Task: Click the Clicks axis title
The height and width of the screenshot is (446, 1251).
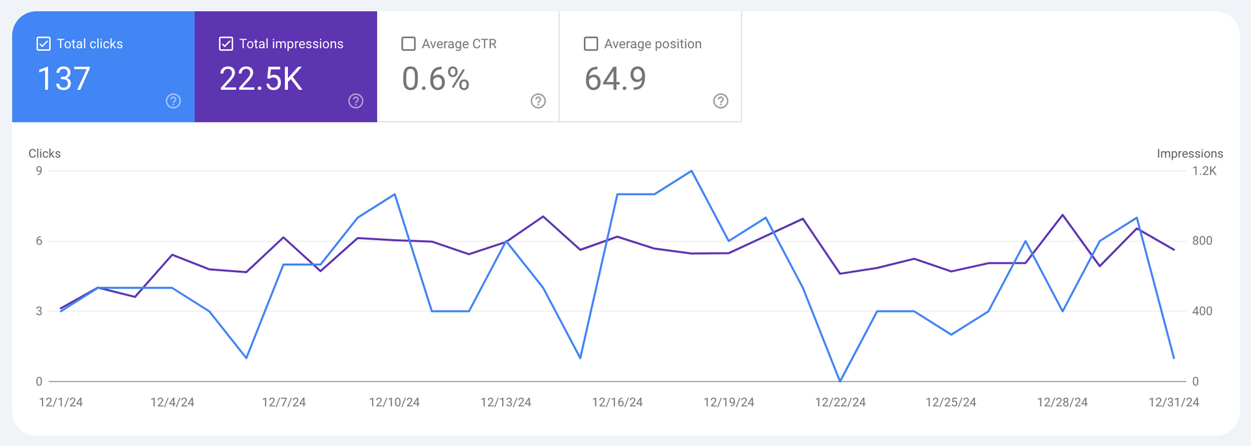Action: pyautogui.click(x=44, y=154)
